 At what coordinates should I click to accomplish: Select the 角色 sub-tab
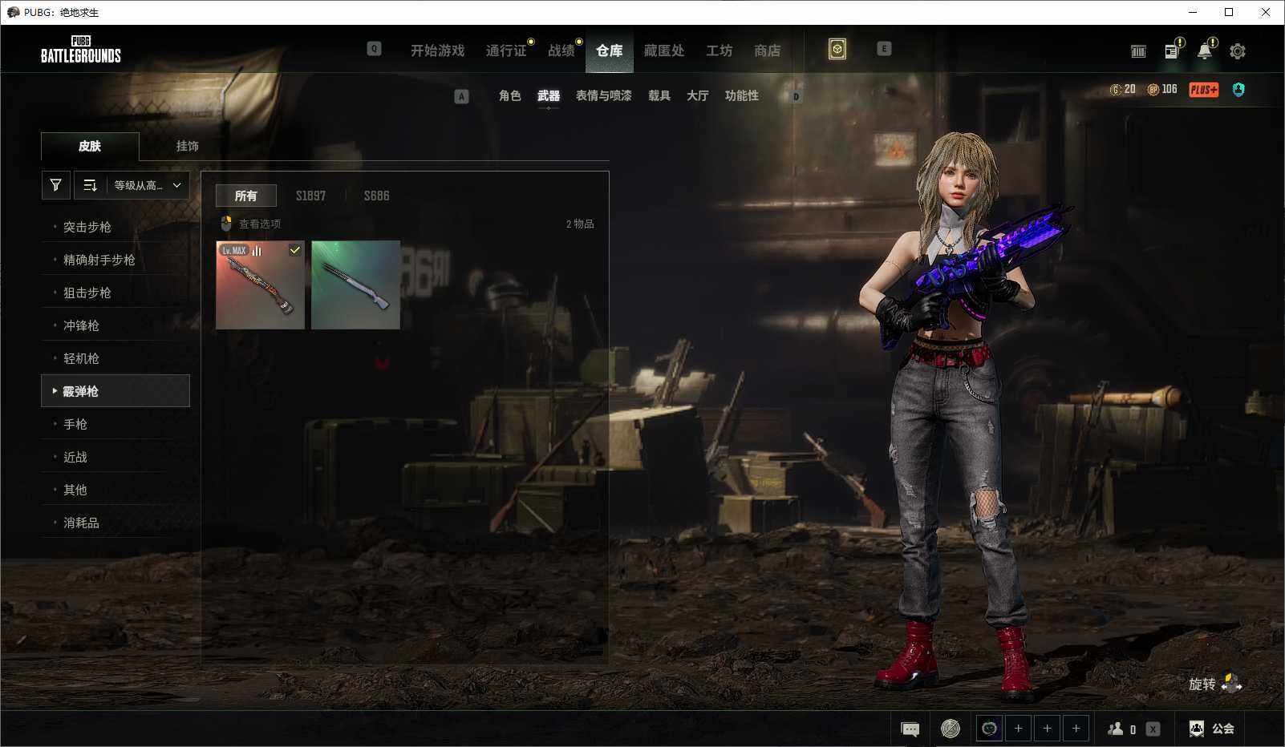point(510,95)
